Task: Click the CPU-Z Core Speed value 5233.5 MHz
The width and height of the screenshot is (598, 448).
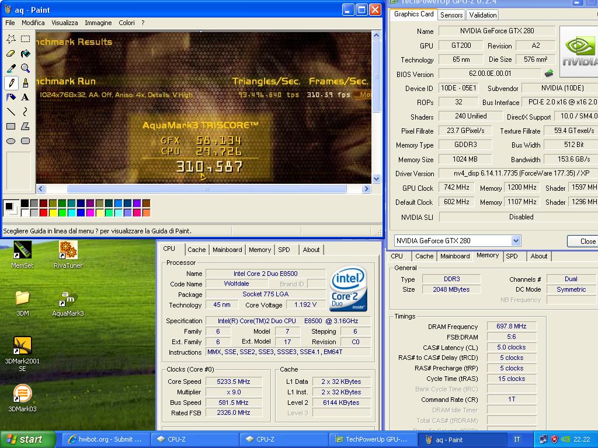Action: [234, 381]
